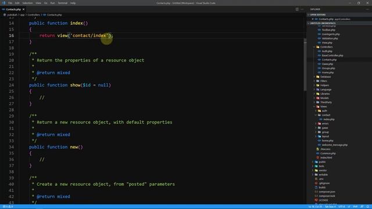The image size is (372, 209).
Task: Open the Terminal menu
Action: point(63,3)
